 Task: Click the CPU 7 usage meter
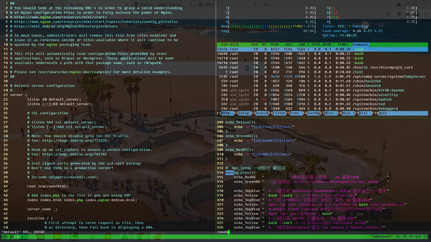(x=372, y=17)
